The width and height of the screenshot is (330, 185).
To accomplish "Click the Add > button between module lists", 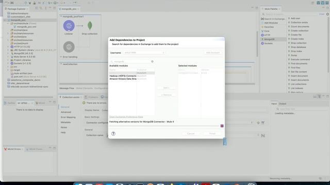I will pyautogui.click(x=166, y=88).
